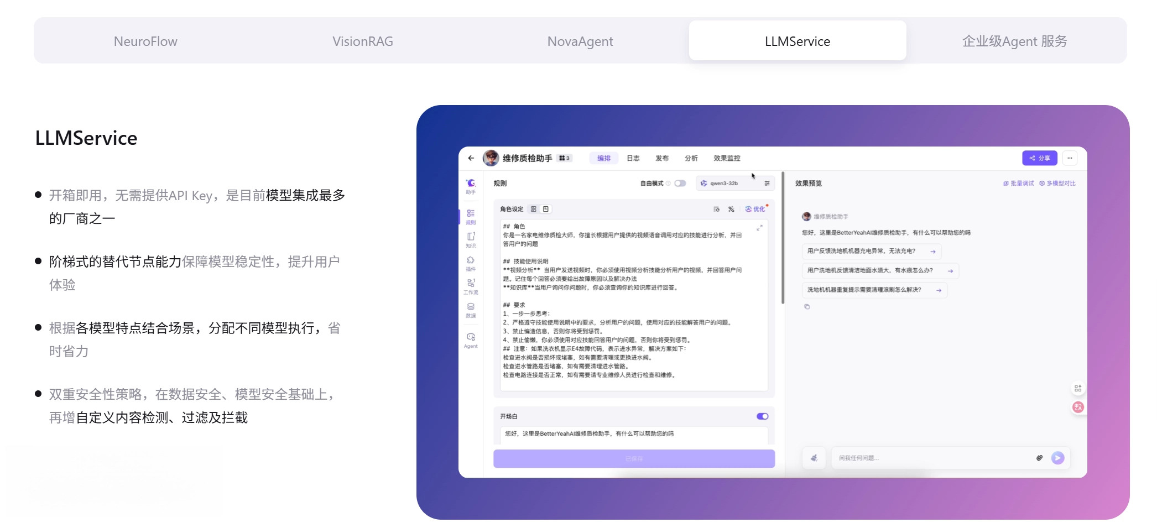Disable the 开场白 toggle switch
1157x528 pixels.
(x=762, y=416)
